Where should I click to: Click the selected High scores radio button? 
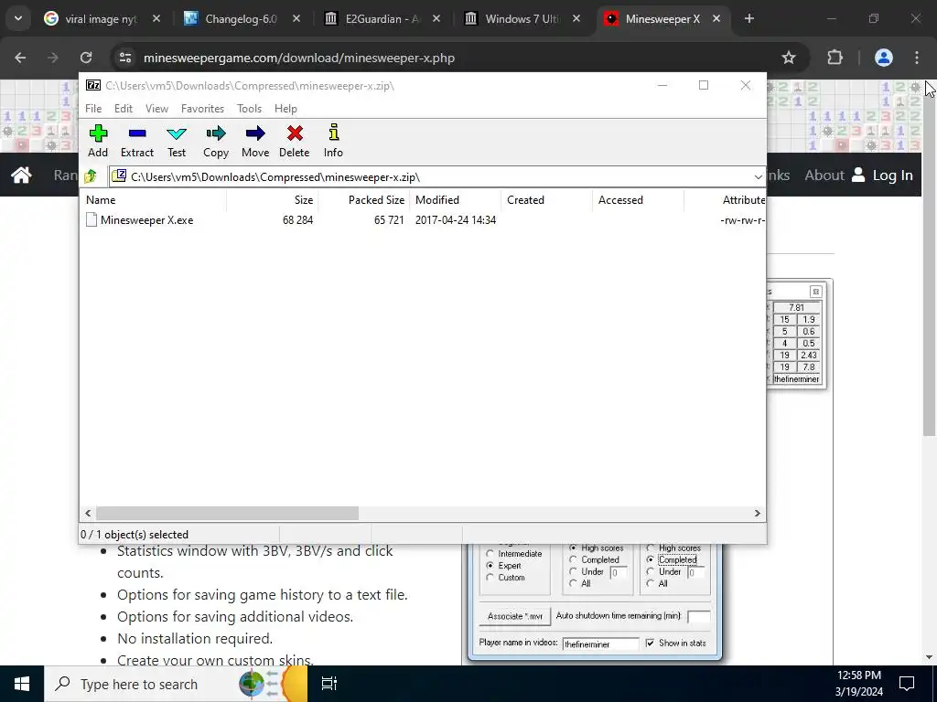coord(573,548)
